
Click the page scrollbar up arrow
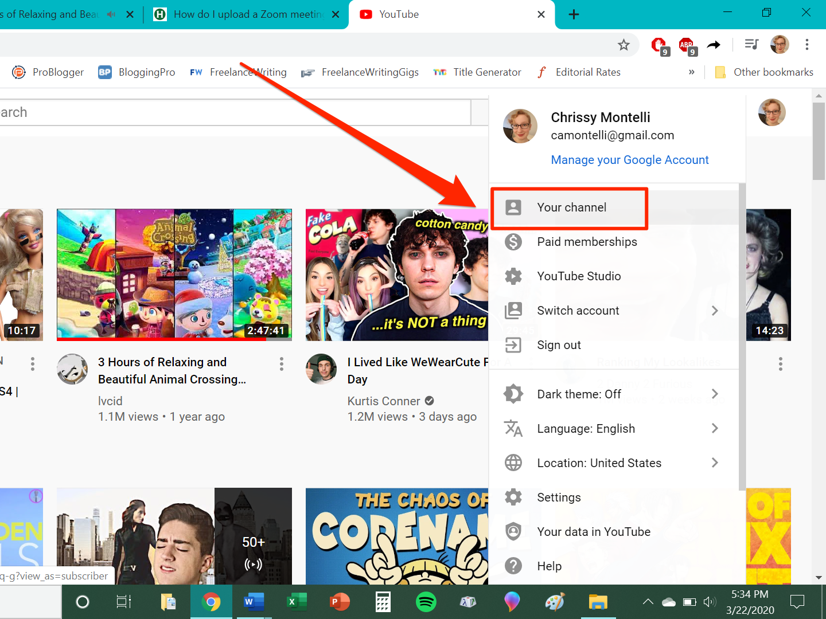(x=819, y=95)
